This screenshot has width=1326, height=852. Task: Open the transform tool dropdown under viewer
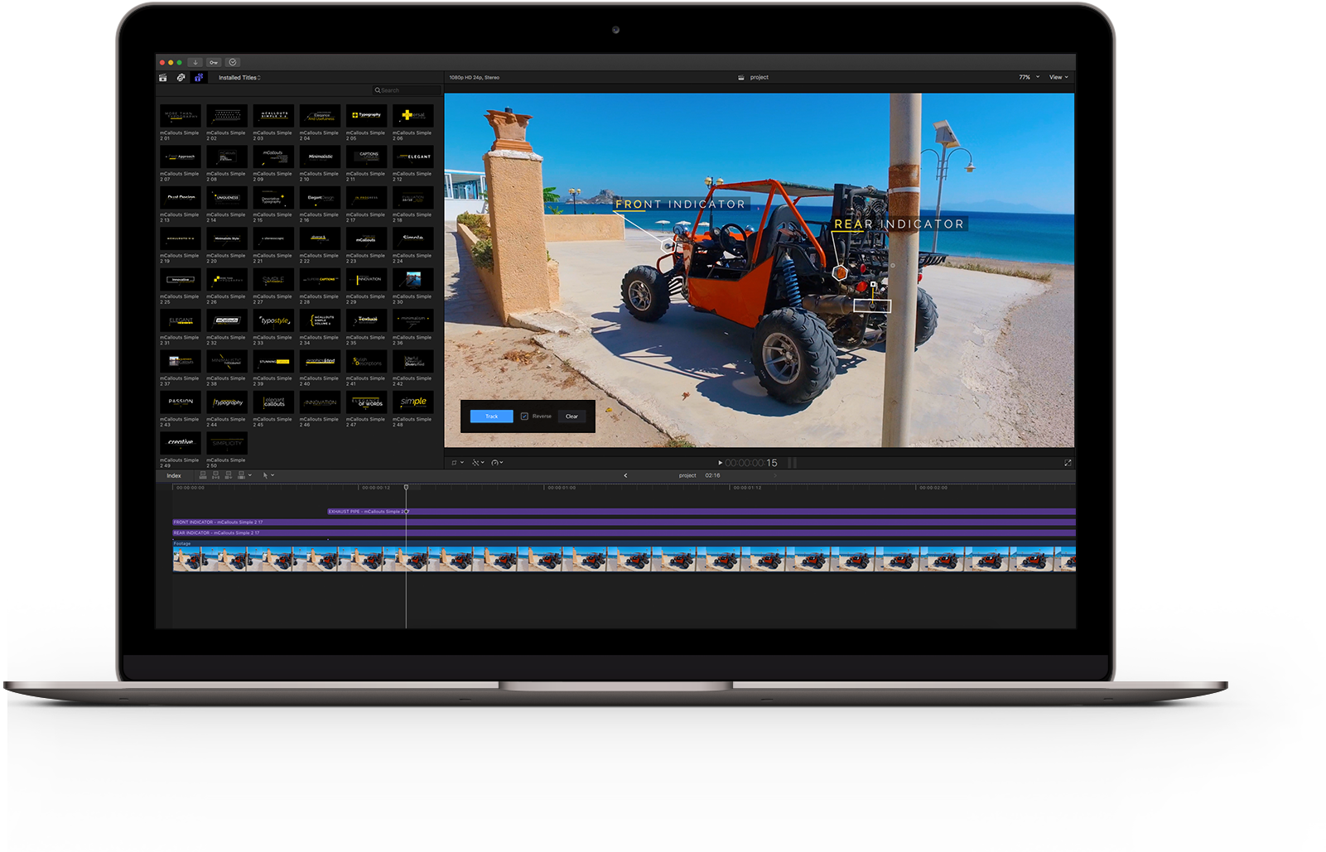pos(457,463)
